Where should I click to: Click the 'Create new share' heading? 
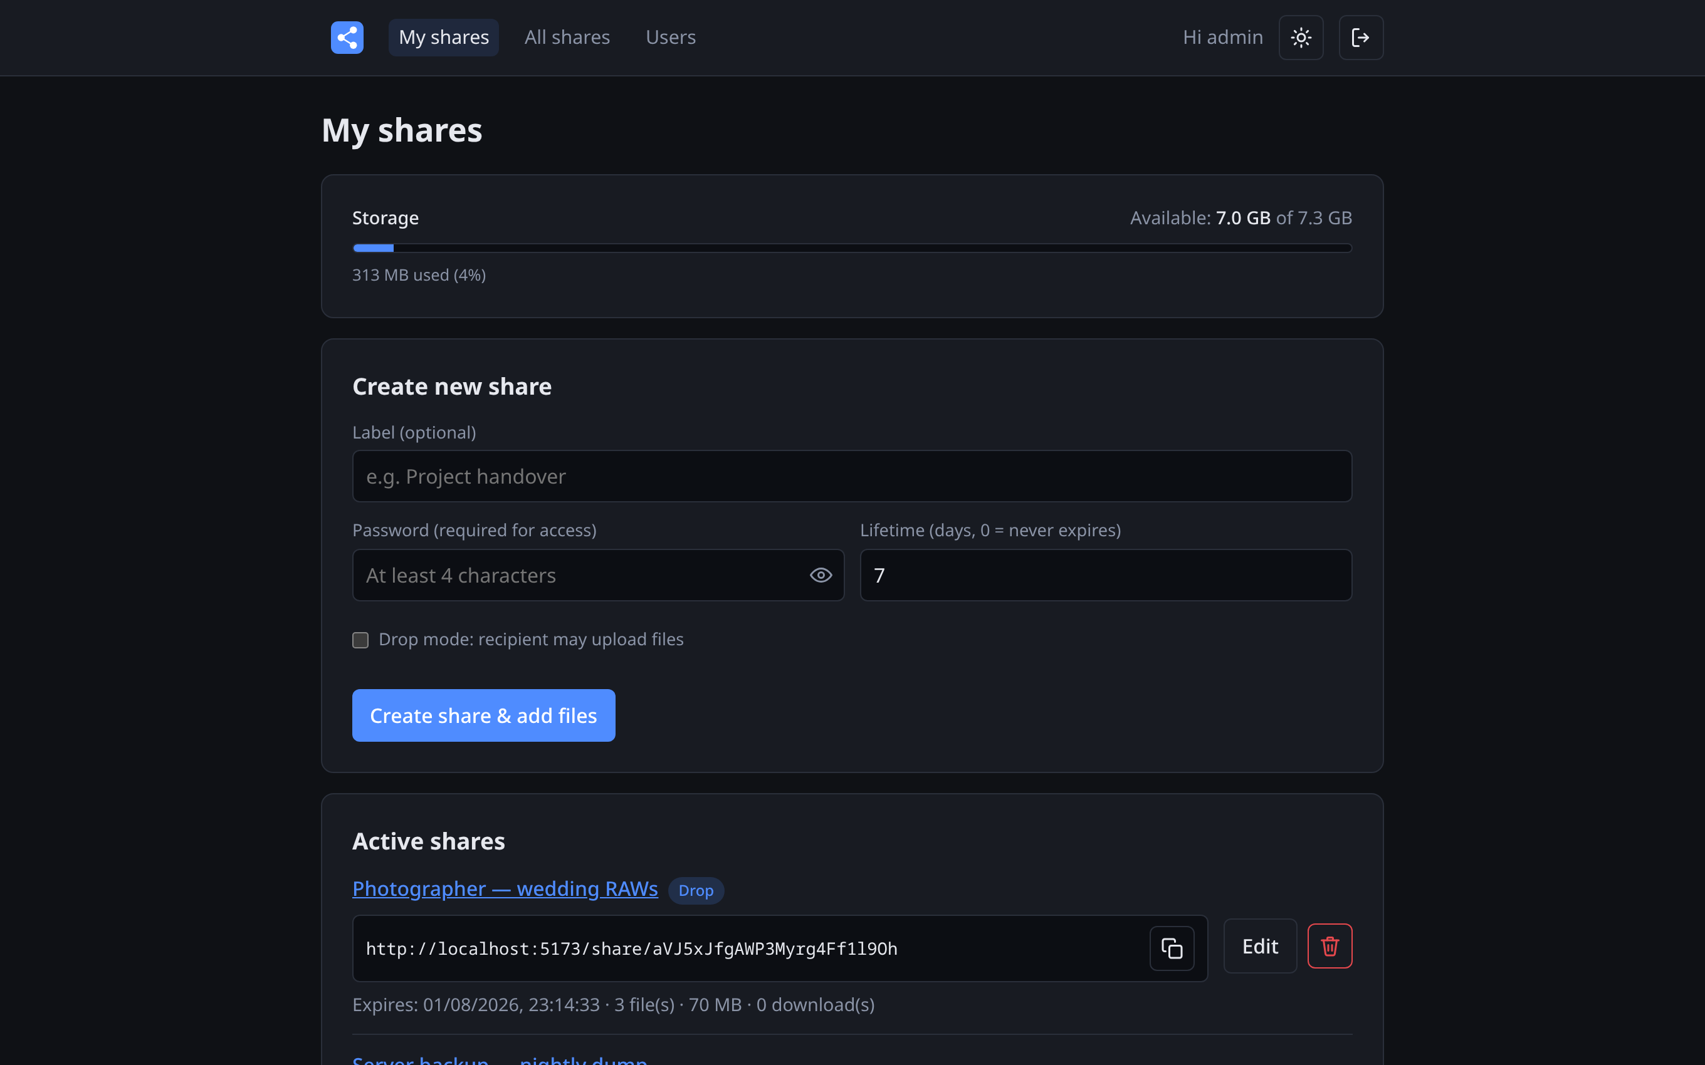[x=451, y=387]
